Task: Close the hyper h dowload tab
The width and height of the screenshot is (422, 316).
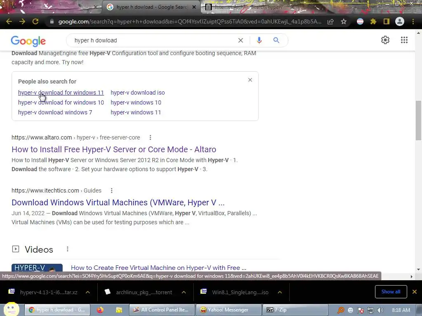Action: pos(194,7)
